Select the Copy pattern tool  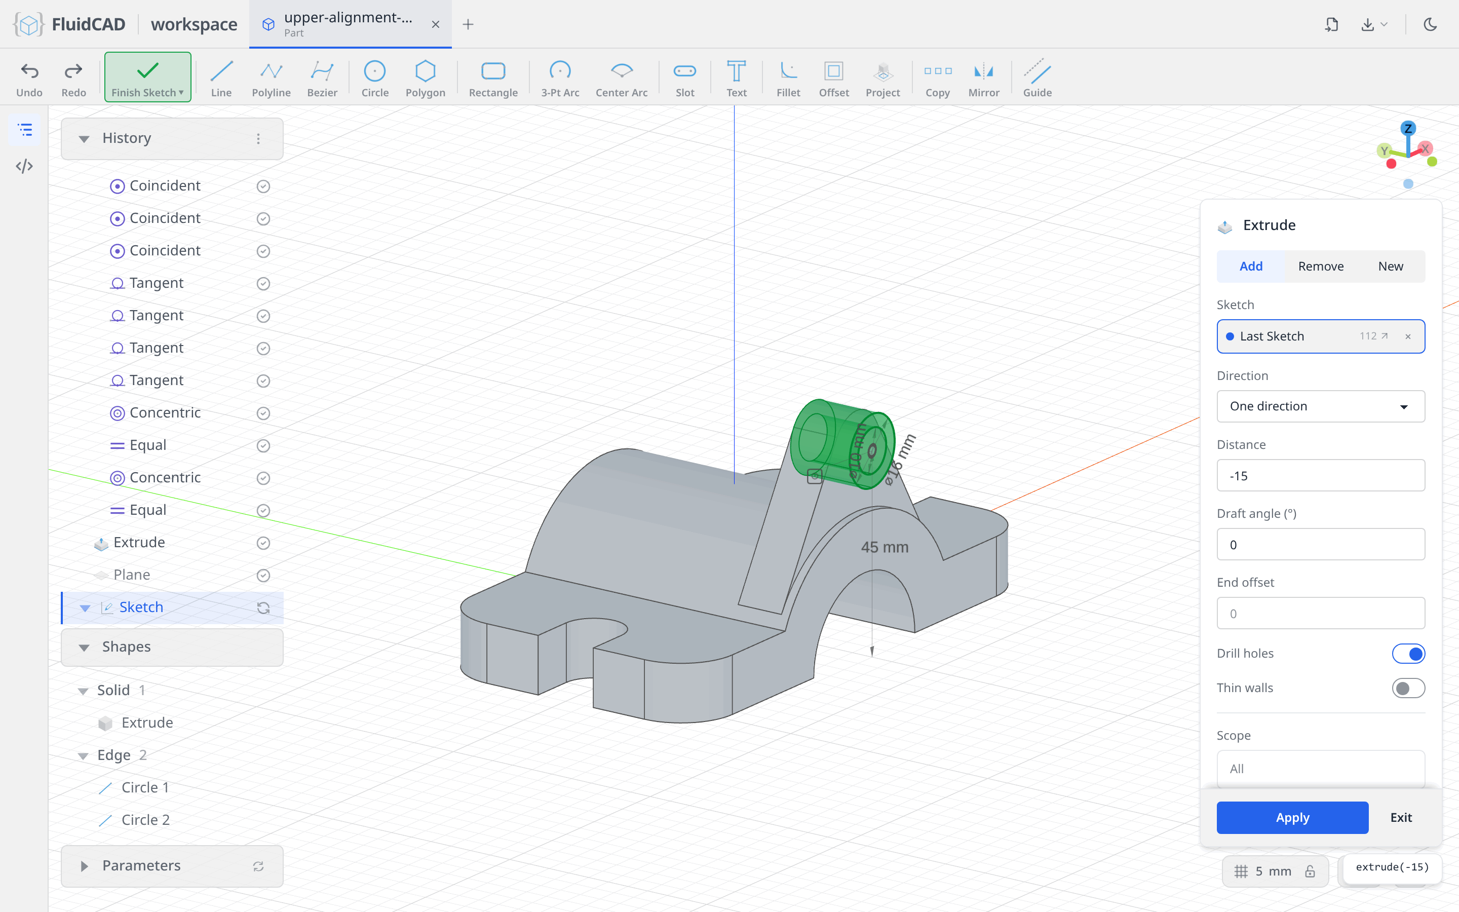coord(938,79)
